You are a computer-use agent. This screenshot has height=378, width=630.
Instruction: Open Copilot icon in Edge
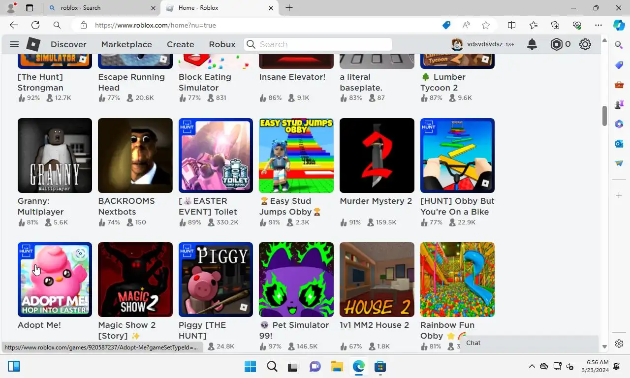pyautogui.click(x=619, y=25)
